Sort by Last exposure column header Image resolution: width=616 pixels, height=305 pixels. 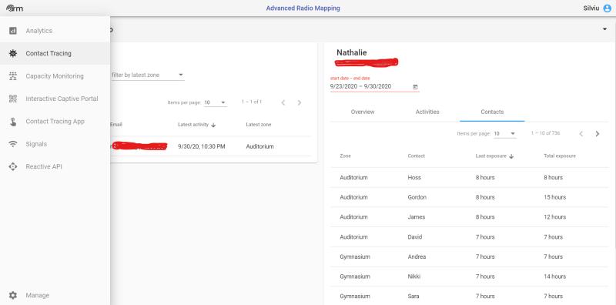(x=494, y=156)
